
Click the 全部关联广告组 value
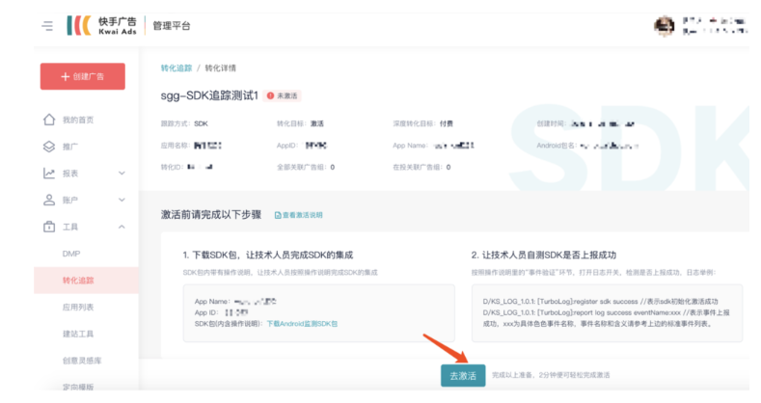point(333,168)
